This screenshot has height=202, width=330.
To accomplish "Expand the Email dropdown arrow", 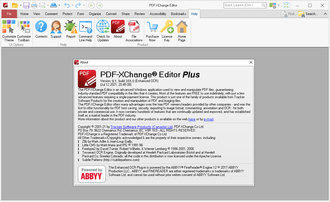I will click(48, 5).
